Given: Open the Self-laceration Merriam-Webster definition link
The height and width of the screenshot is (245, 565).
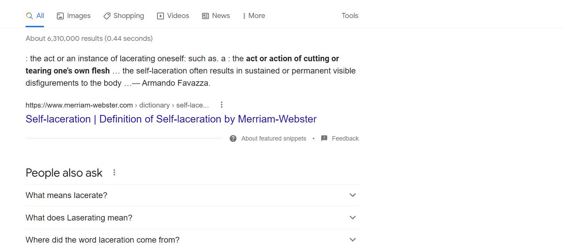Looking at the screenshot, I should click(x=171, y=119).
